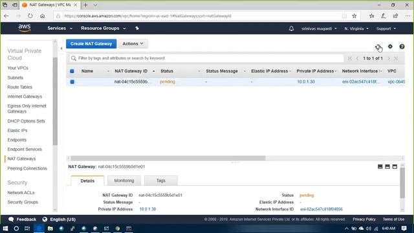Viewport: 414px width, 233px height.
Task: Open browser settings ellipsis menu
Action: [408, 16]
